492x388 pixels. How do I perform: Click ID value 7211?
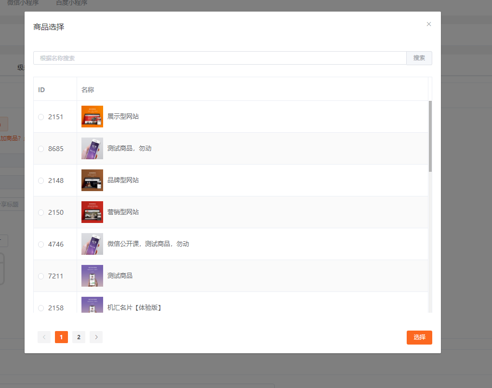(55, 276)
